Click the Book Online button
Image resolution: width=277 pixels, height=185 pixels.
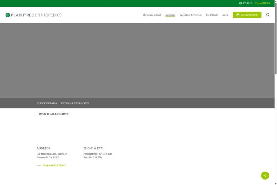[x=247, y=15]
